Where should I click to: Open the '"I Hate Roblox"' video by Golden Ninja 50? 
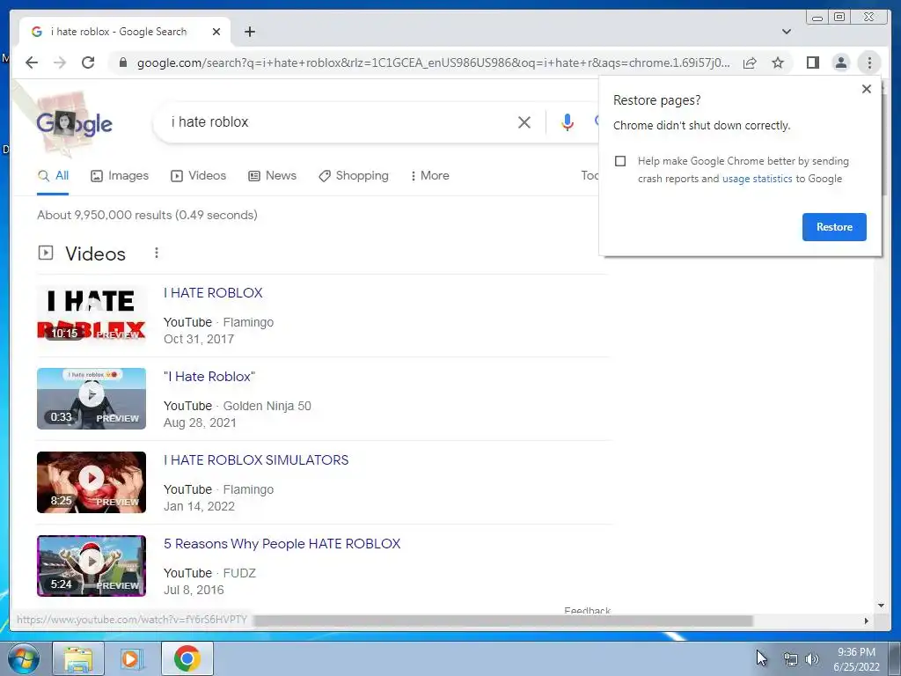point(209,377)
